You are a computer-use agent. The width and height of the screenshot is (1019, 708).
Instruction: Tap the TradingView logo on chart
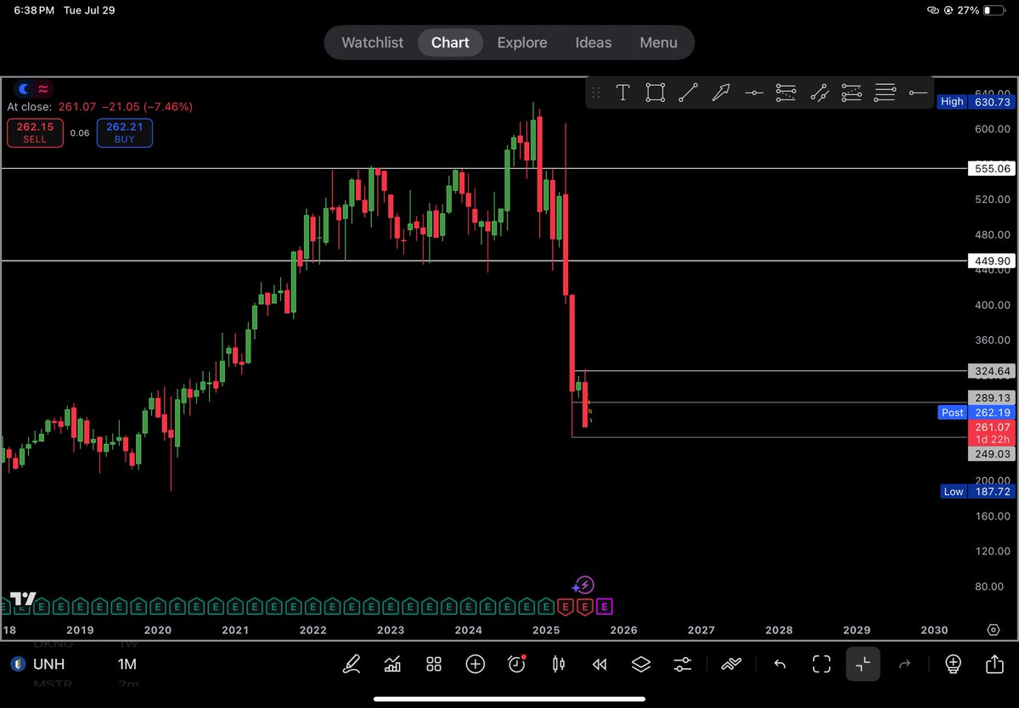tap(23, 598)
